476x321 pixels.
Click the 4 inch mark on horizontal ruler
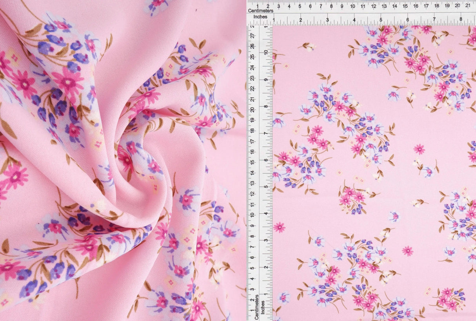pyautogui.click(x=354, y=19)
